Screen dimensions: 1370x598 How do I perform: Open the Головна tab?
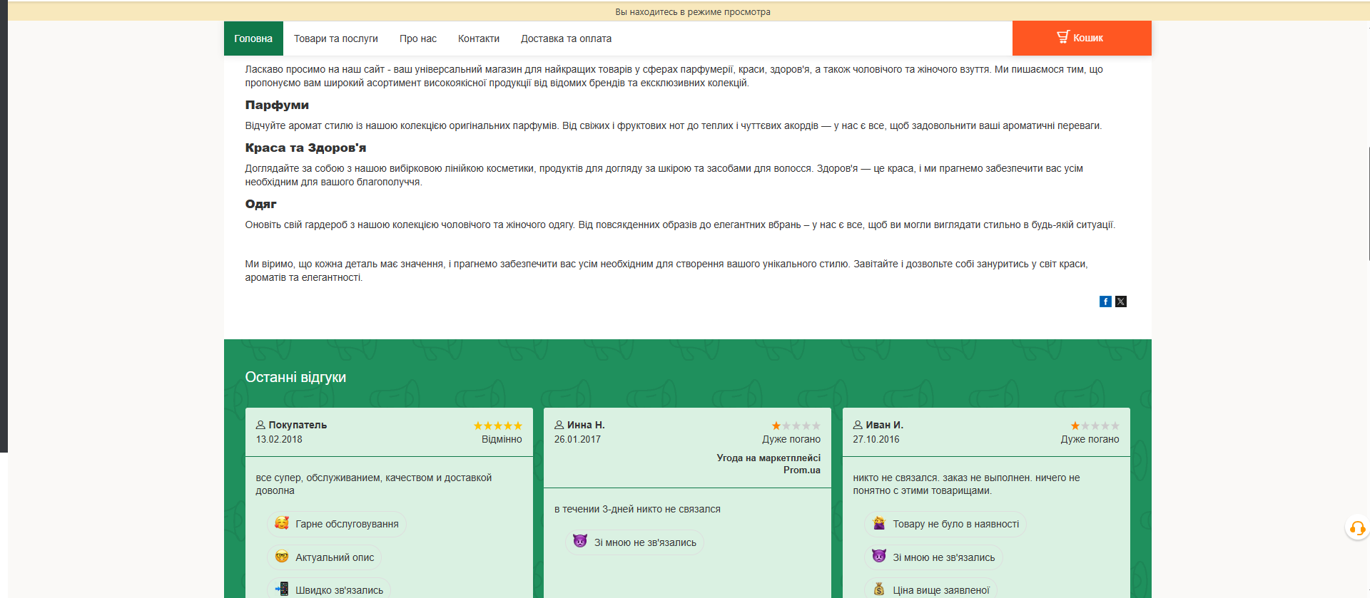pyautogui.click(x=253, y=38)
